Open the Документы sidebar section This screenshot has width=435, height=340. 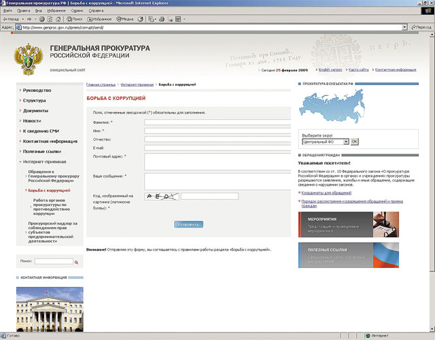click(x=35, y=111)
